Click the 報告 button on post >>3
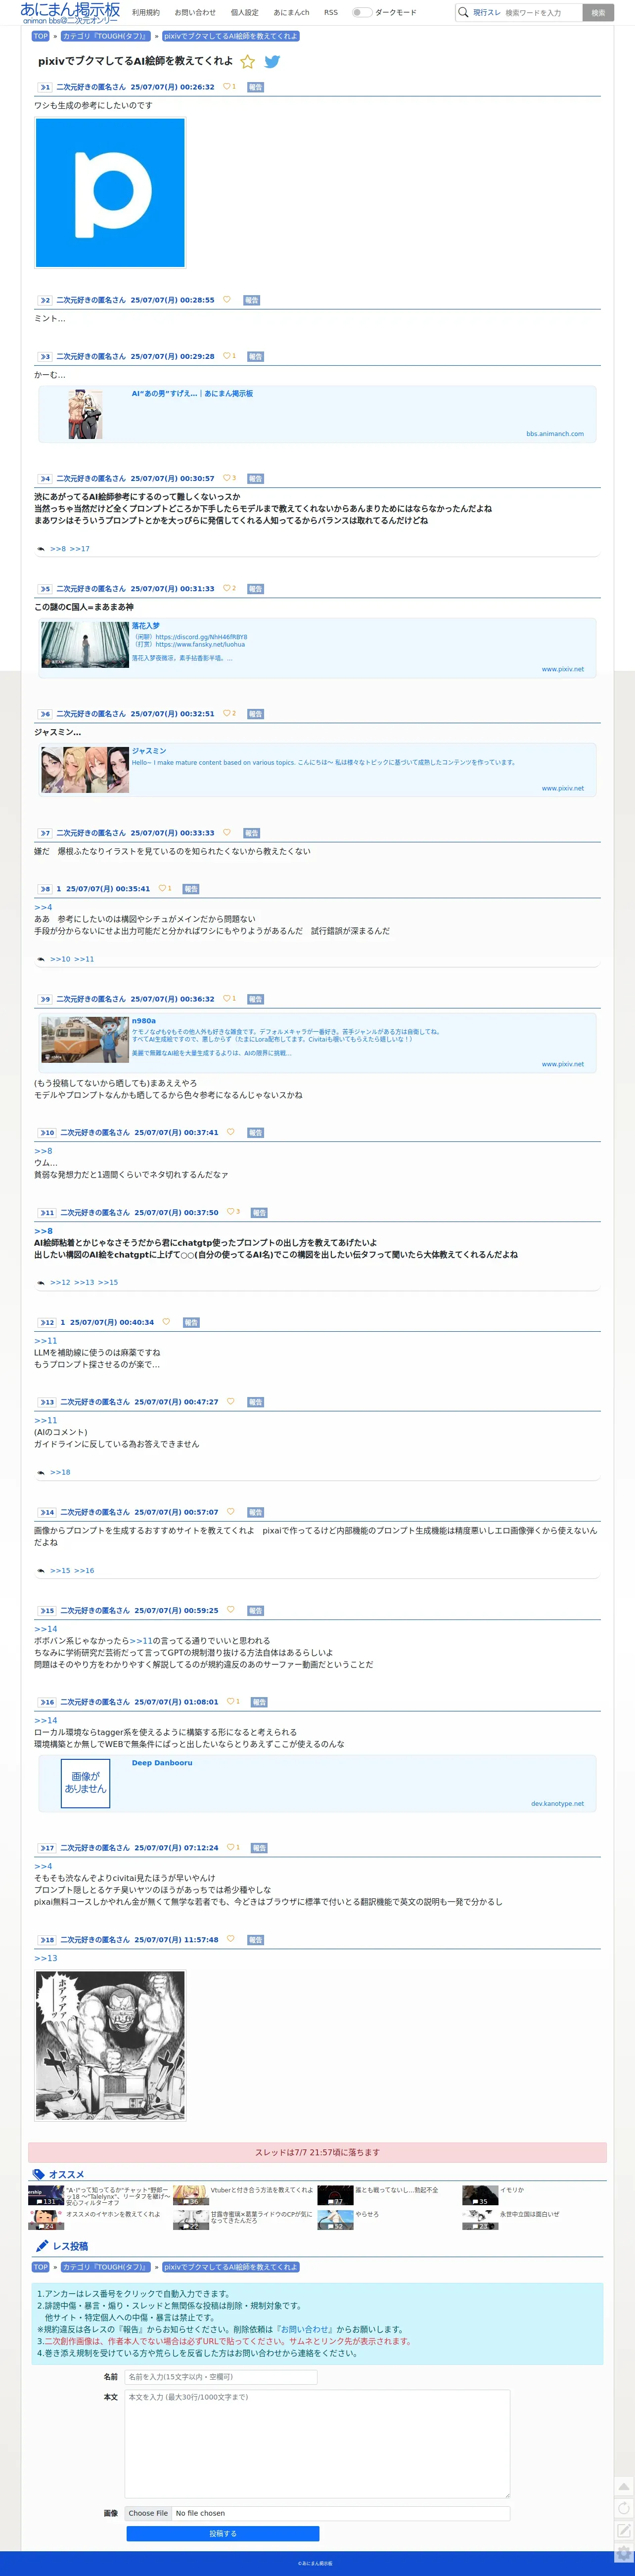The width and height of the screenshot is (635, 2576). click(x=255, y=356)
